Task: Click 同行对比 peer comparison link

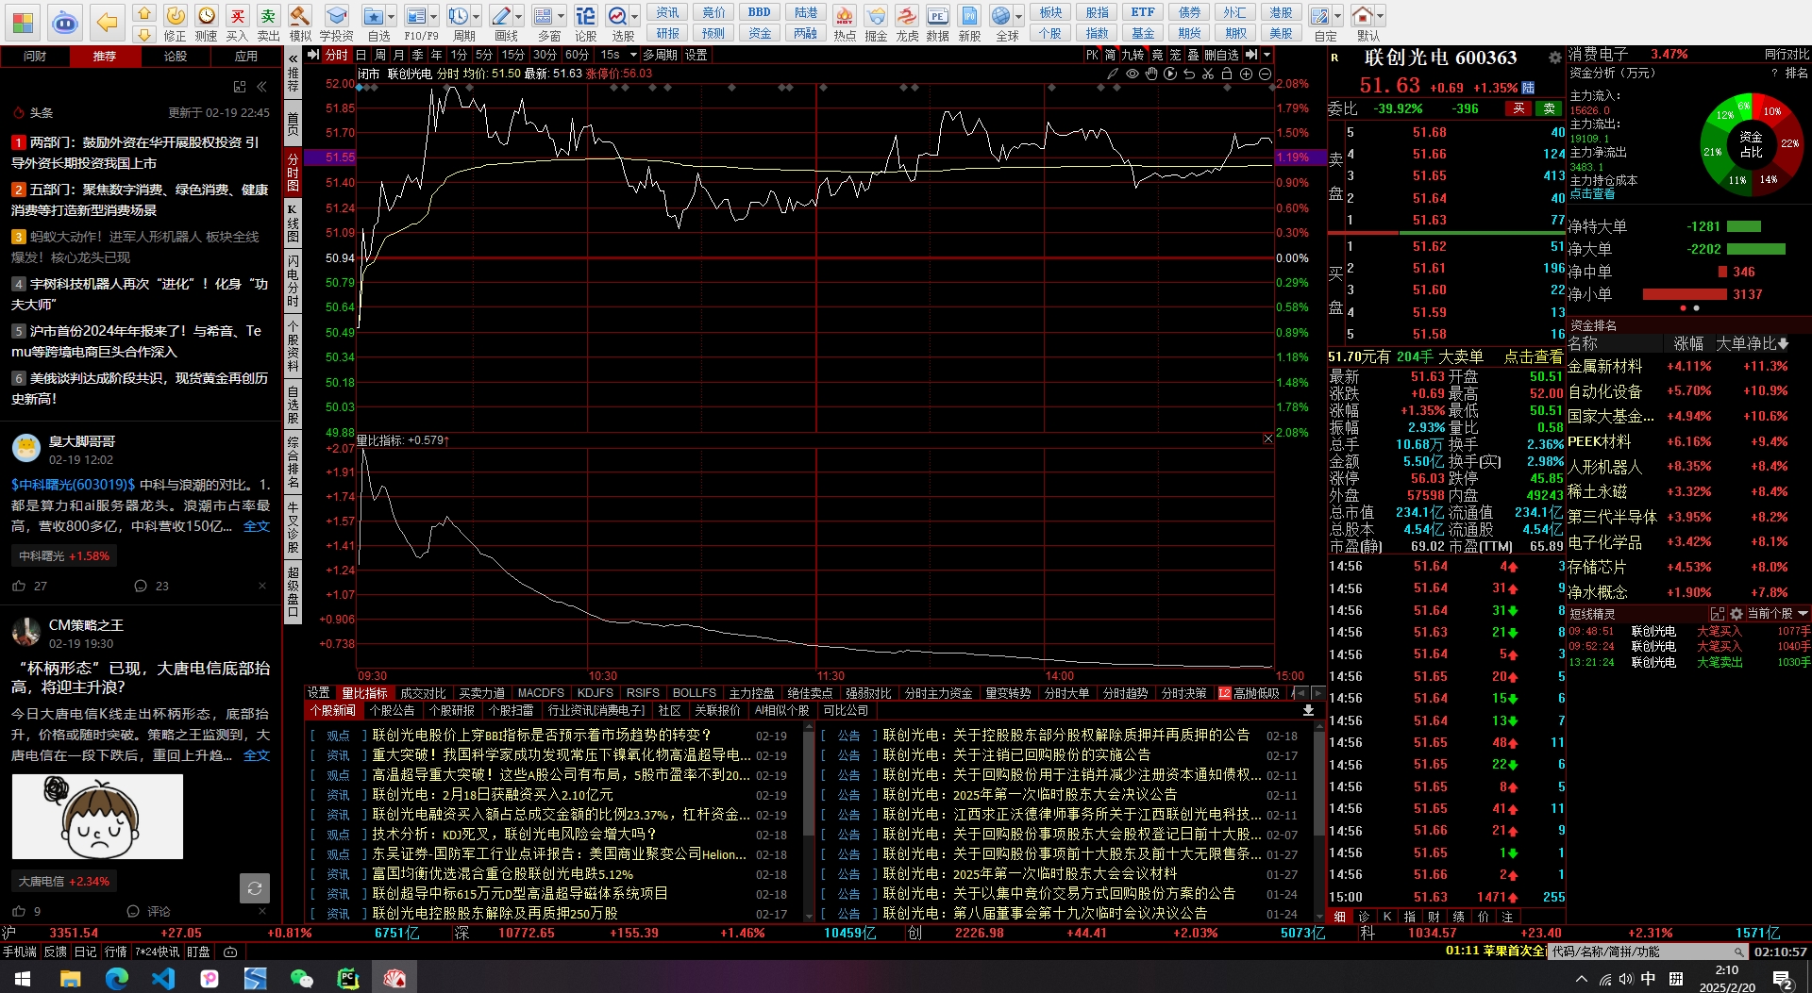Action: (1787, 55)
